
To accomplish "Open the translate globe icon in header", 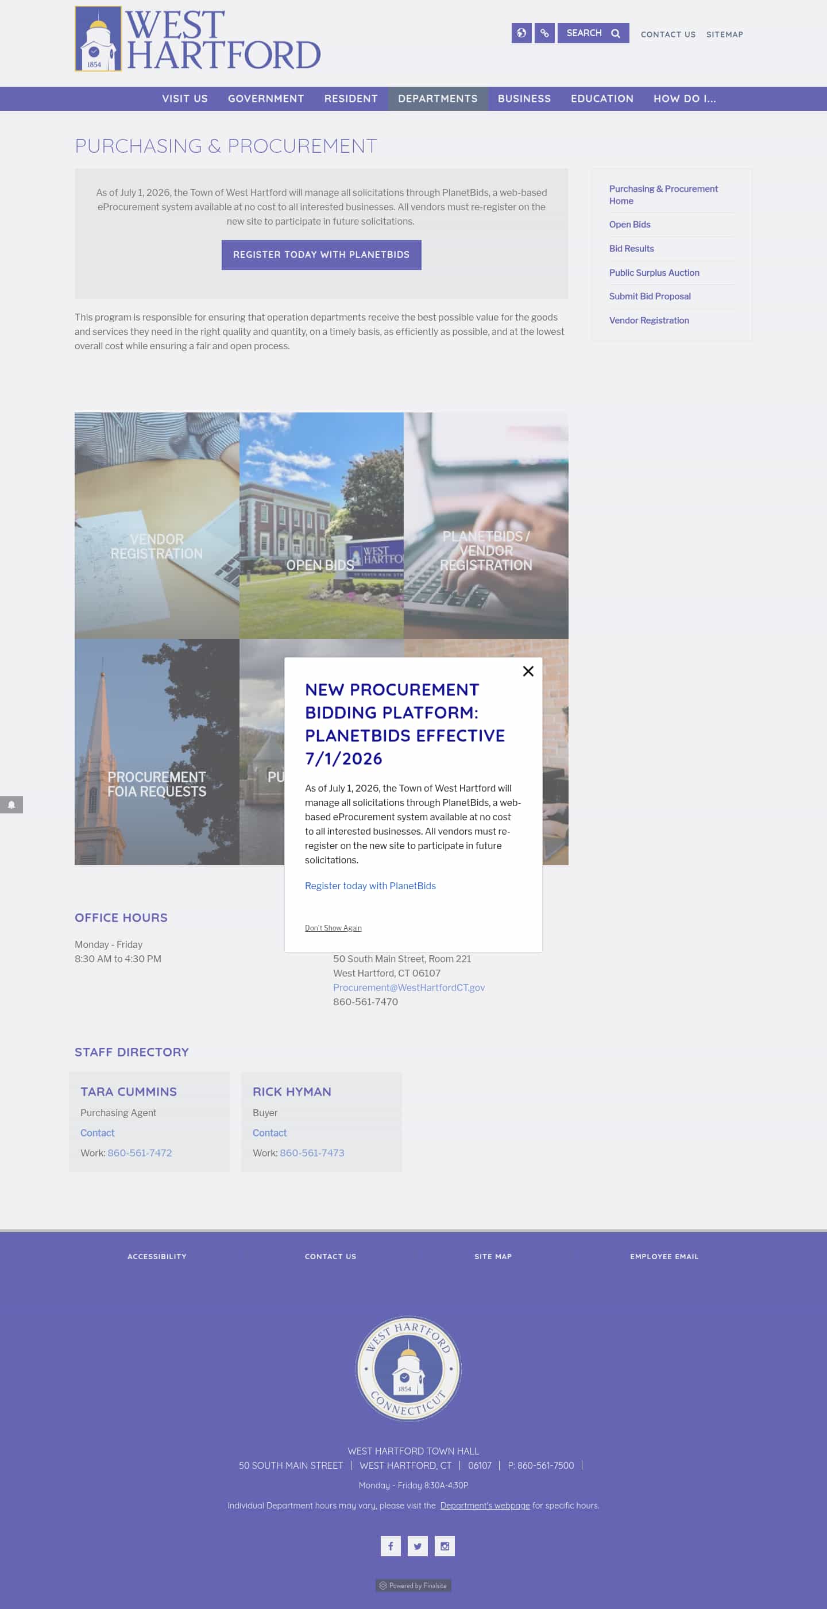I will [521, 33].
